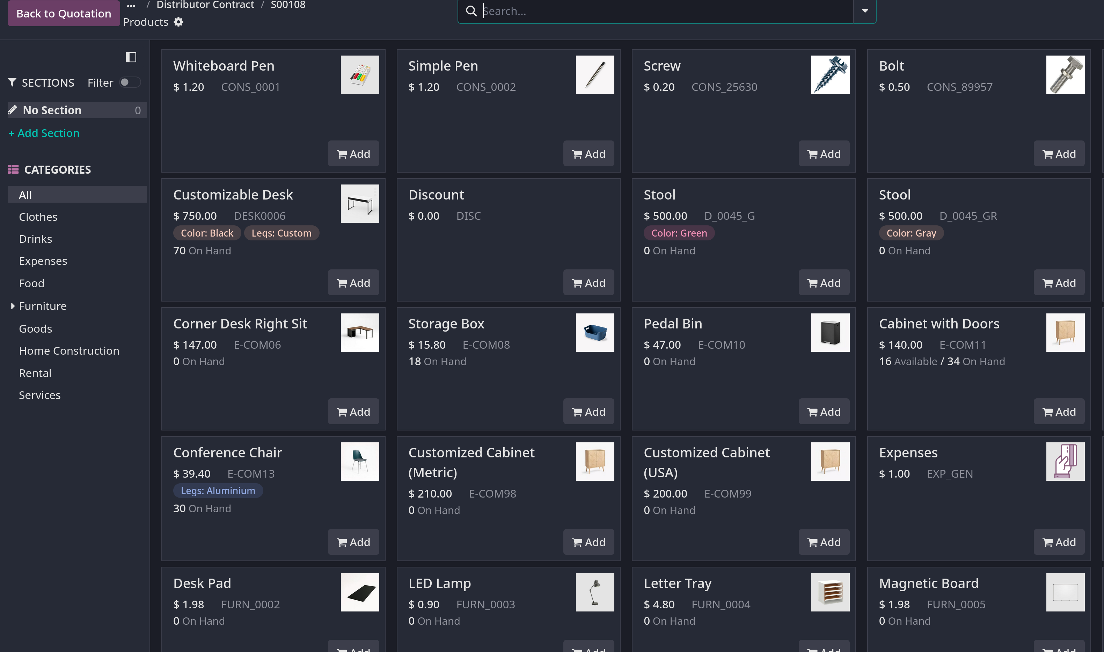The image size is (1104, 652).
Task: Click the pencil icon beside No Section
Action: coord(13,110)
